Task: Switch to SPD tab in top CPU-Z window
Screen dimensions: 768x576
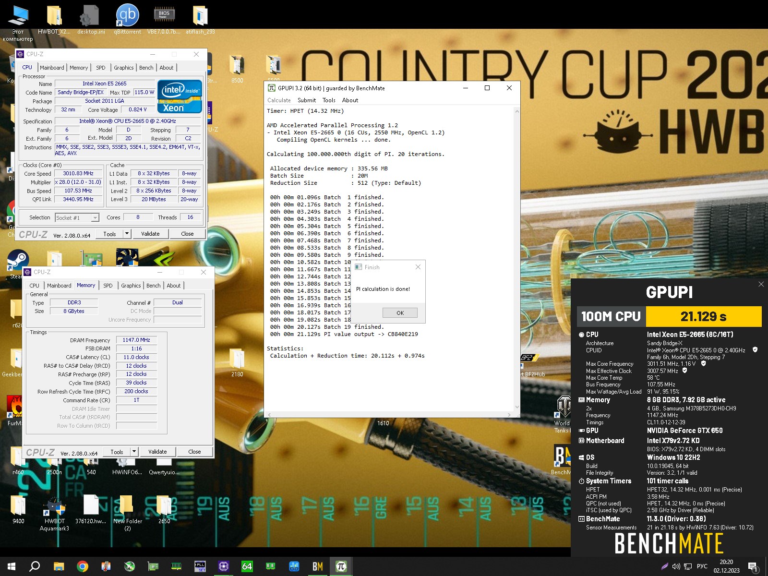Action: (x=100, y=68)
